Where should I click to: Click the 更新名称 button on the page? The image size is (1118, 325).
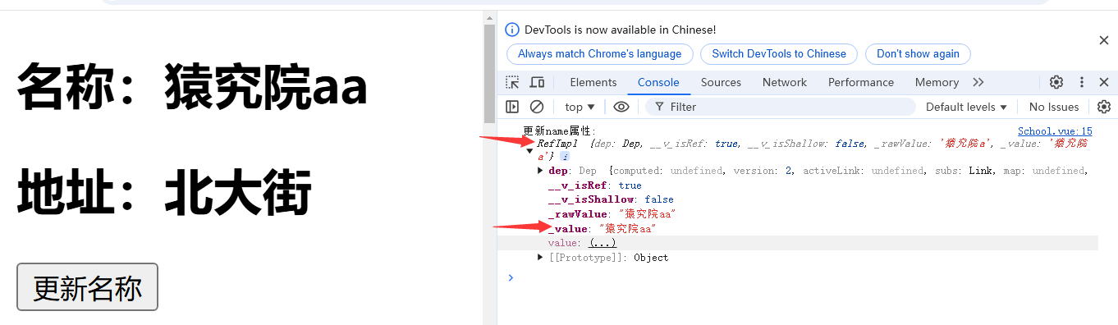(87, 287)
